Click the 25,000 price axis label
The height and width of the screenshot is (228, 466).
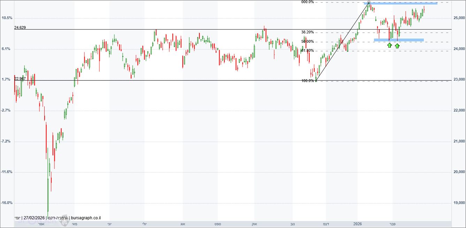click(x=459, y=18)
